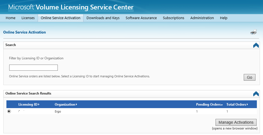The width and height of the screenshot is (263, 135).
Task: Click the printer icon
Action: click(254, 32)
